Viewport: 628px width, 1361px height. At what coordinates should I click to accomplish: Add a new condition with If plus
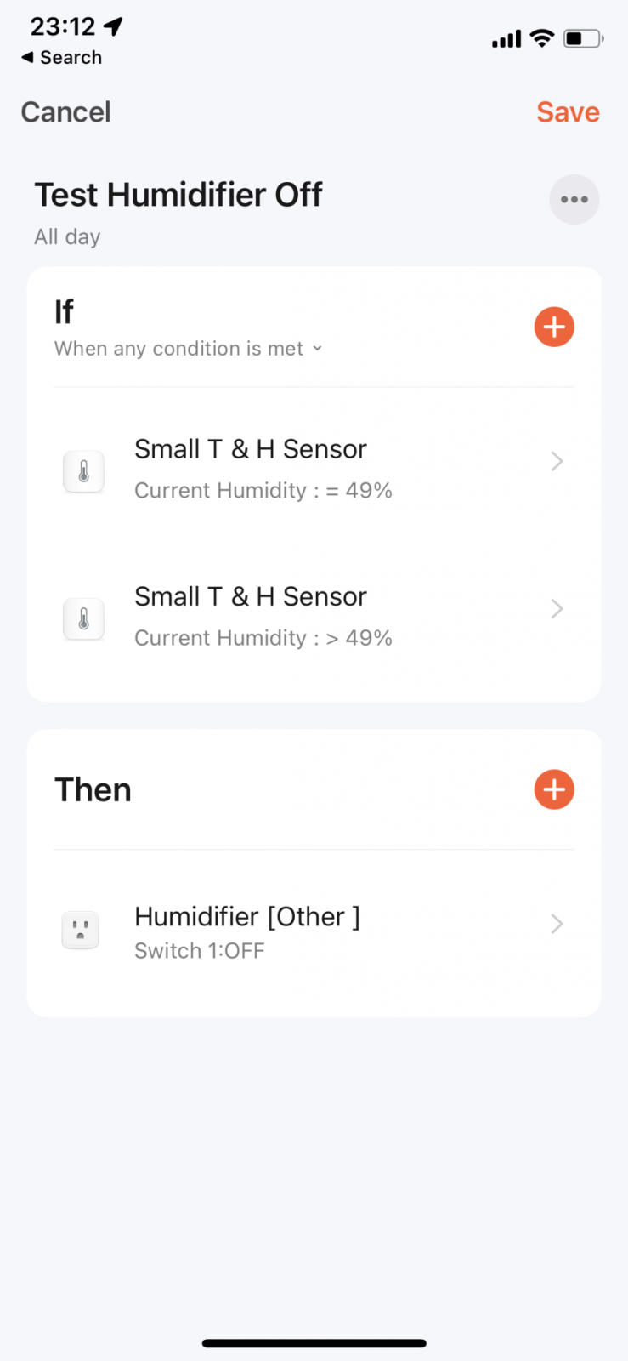coord(554,327)
